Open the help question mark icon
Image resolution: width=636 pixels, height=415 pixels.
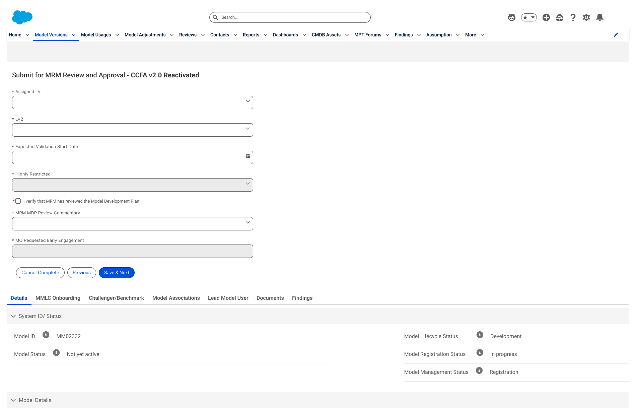pos(573,17)
